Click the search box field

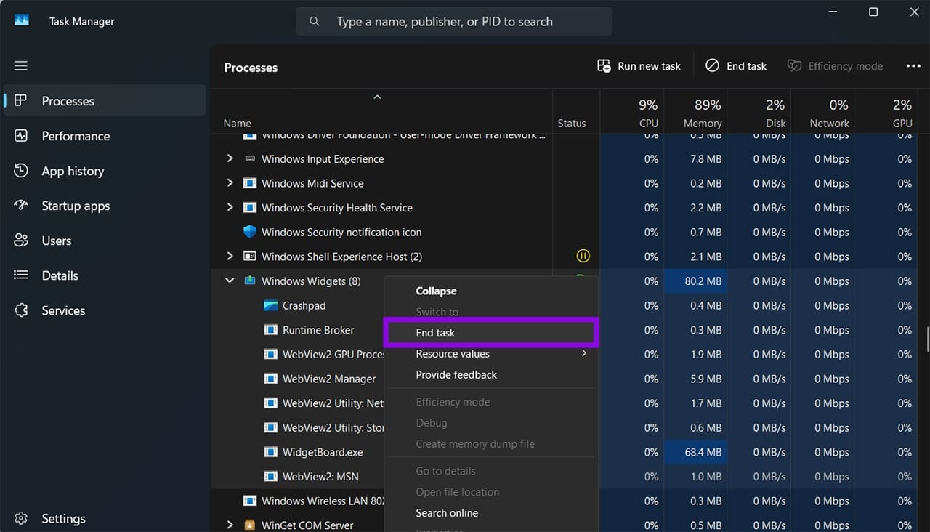pos(454,22)
